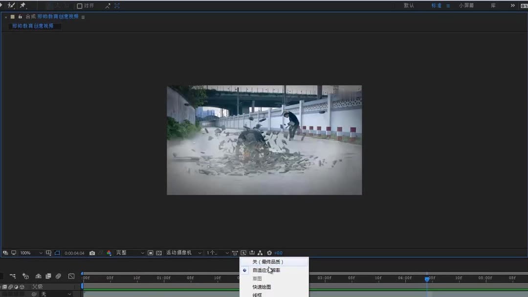Open the 库 panel

point(493,6)
